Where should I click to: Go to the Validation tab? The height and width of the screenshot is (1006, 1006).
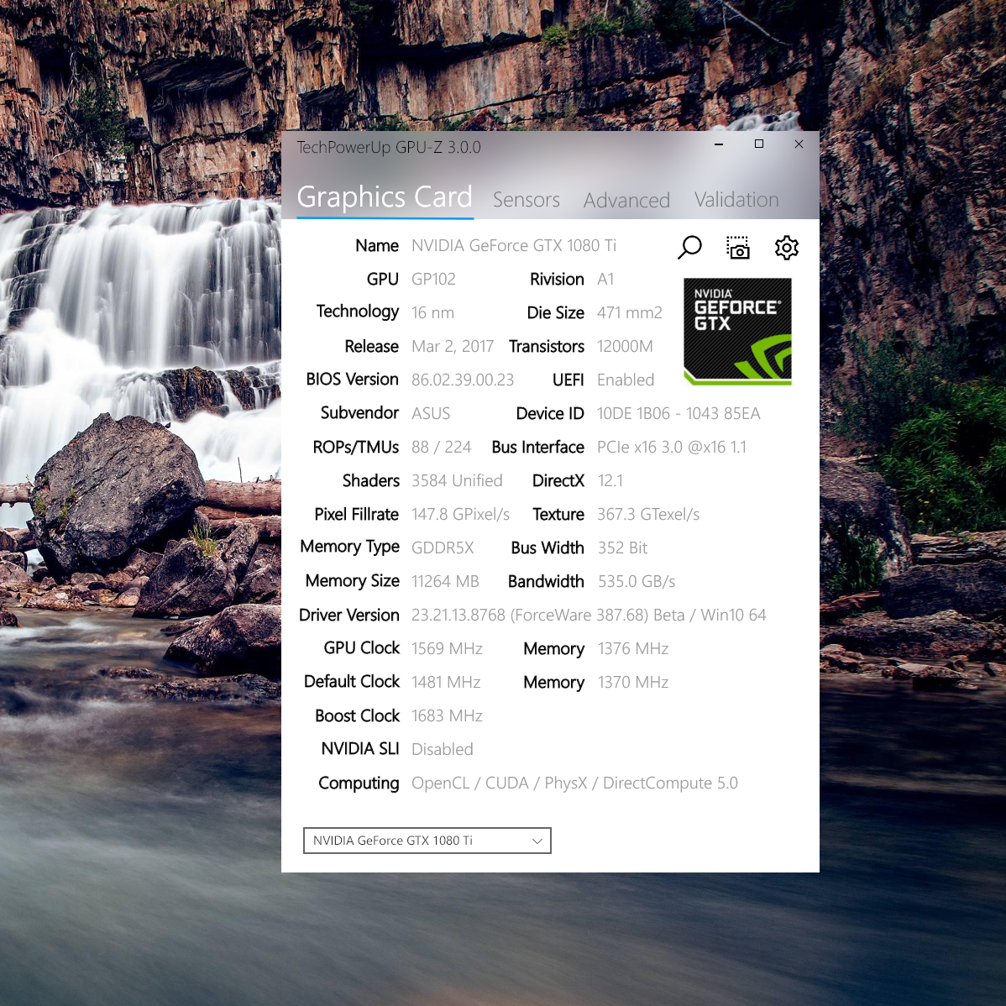point(736,200)
